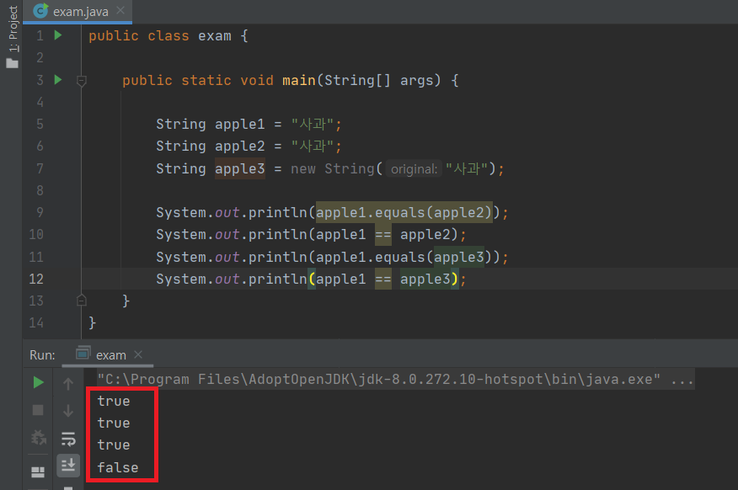Close the exam.java editor tab

pos(120,10)
